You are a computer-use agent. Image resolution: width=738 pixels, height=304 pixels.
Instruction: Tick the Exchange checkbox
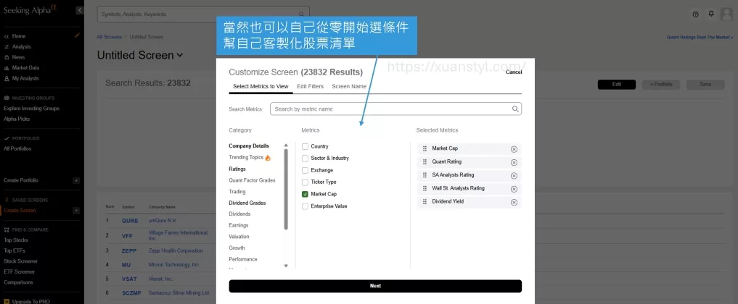(305, 170)
